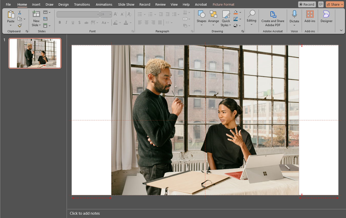This screenshot has height=218, width=346.
Task: Open the Designer pane
Action: click(327, 17)
